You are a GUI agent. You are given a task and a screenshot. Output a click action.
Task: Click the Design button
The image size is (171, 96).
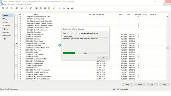(140, 85)
